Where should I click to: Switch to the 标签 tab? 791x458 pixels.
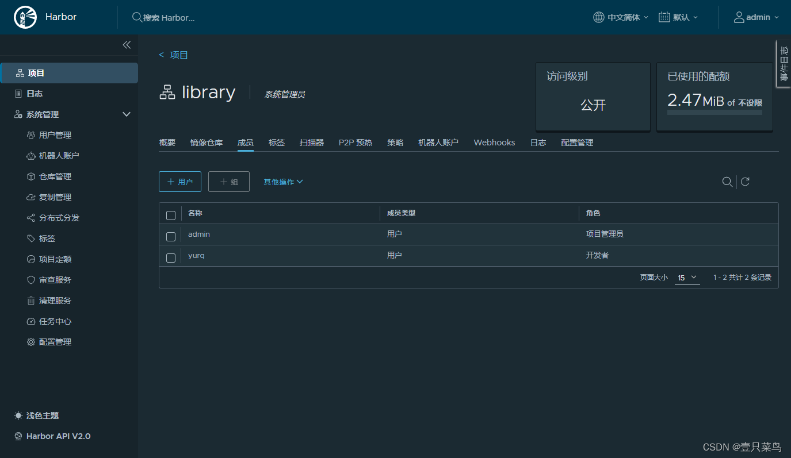pos(277,143)
